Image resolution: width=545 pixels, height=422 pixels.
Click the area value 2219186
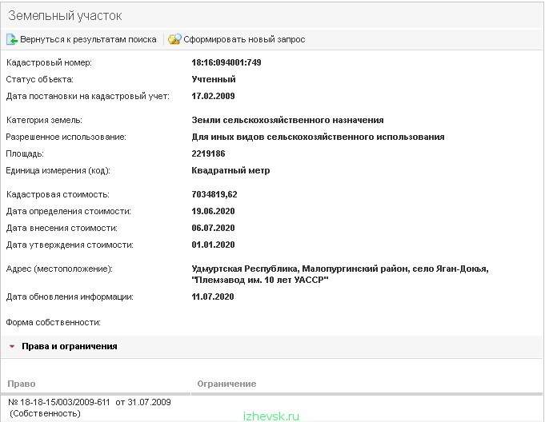(208, 153)
